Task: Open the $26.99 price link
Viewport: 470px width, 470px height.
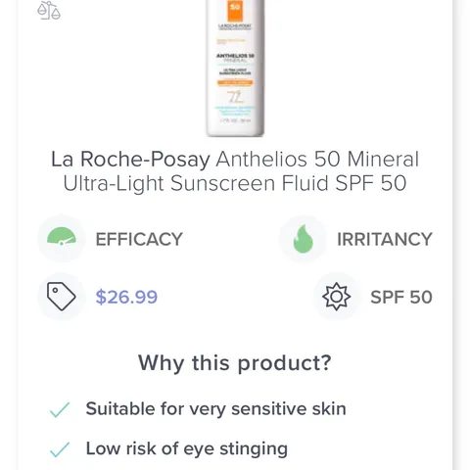Action: coord(126,297)
